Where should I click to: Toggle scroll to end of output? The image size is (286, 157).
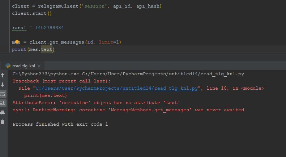click(3, 103)
